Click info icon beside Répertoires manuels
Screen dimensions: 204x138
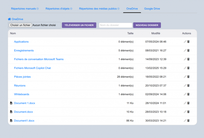point(37,9)
